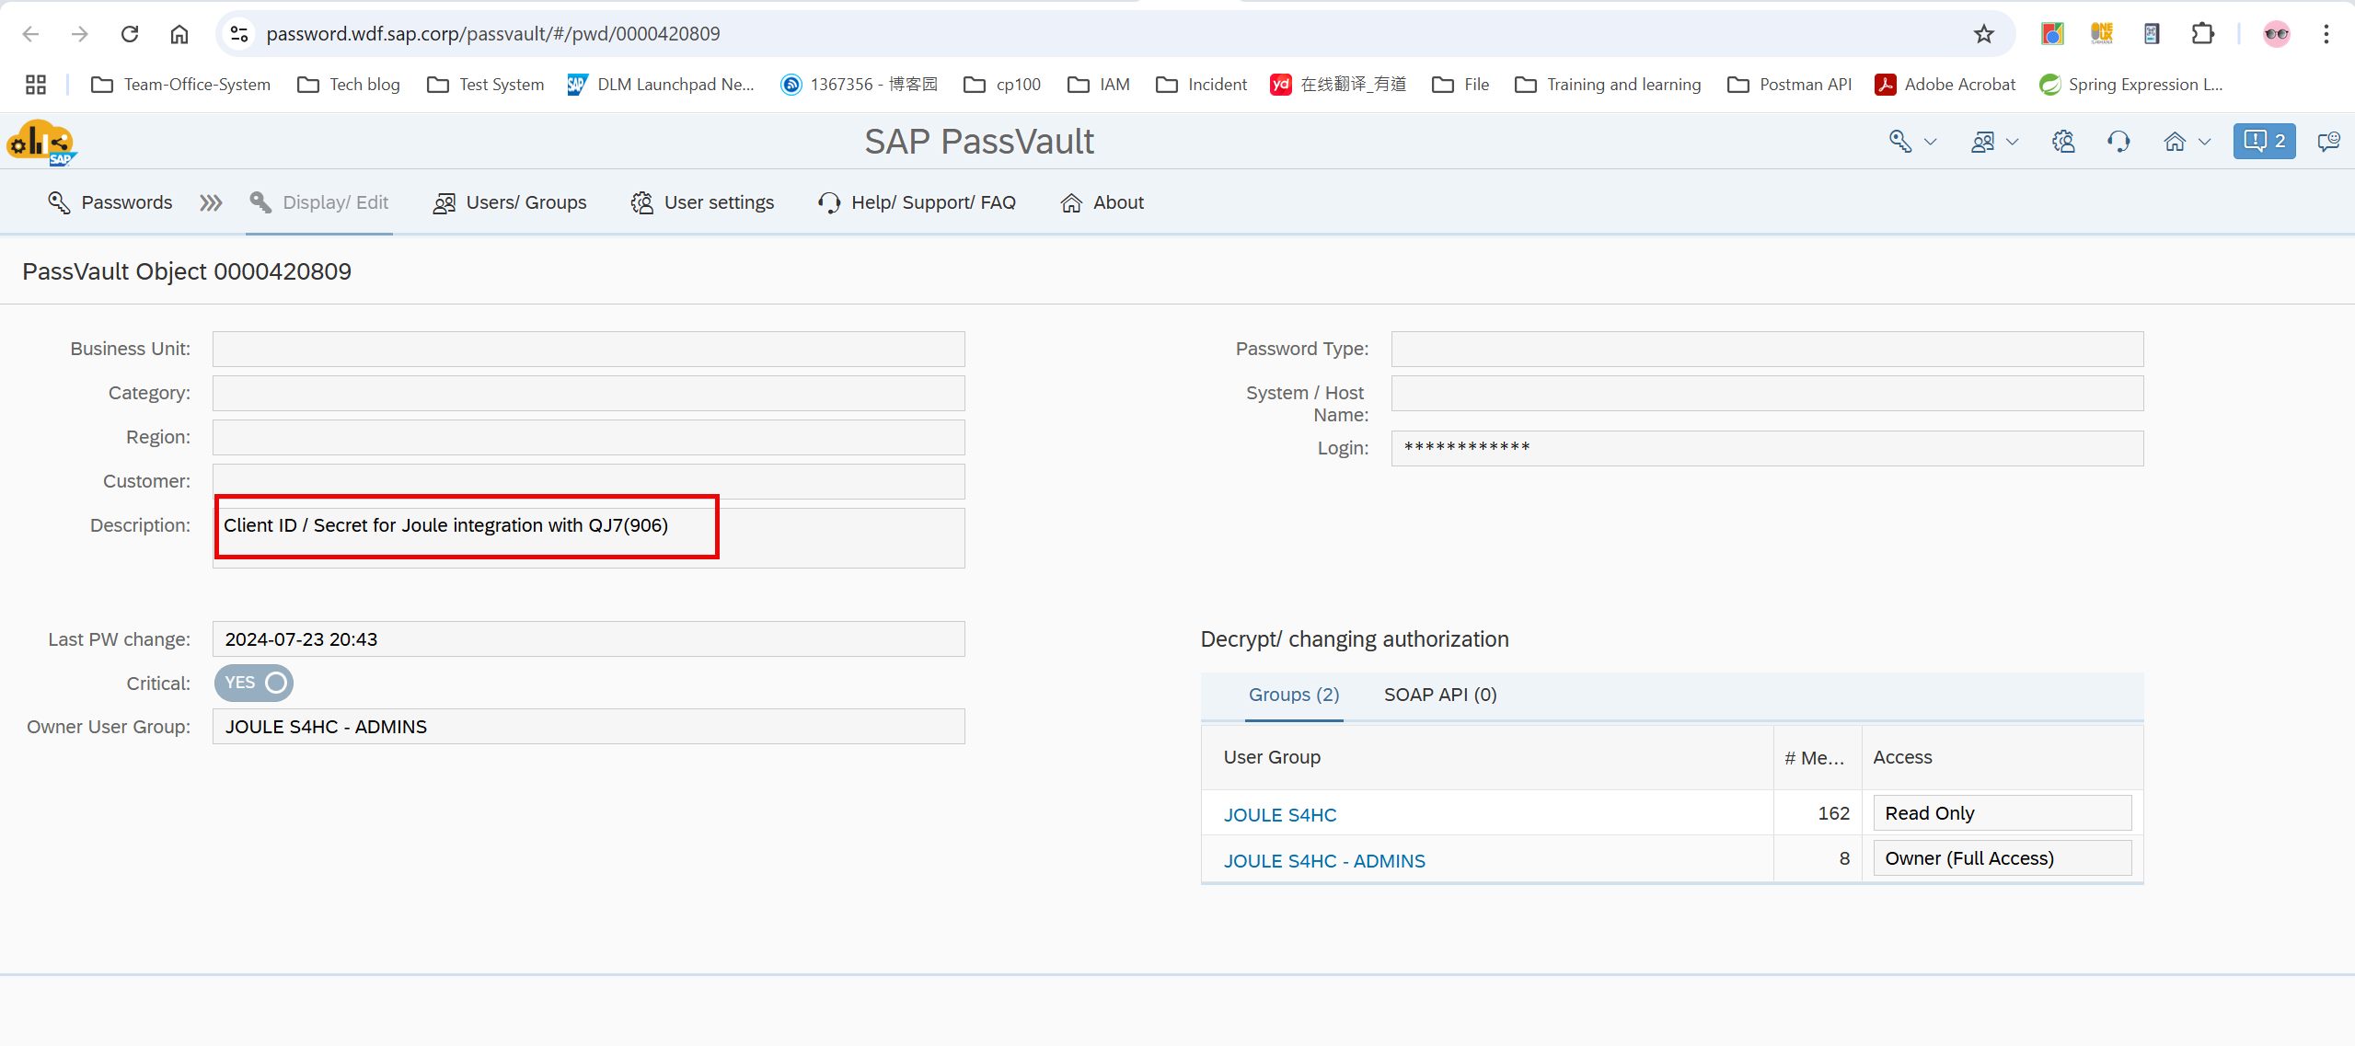
Task: Select the Display/ Edit tab
Action: tap(319, 202)
